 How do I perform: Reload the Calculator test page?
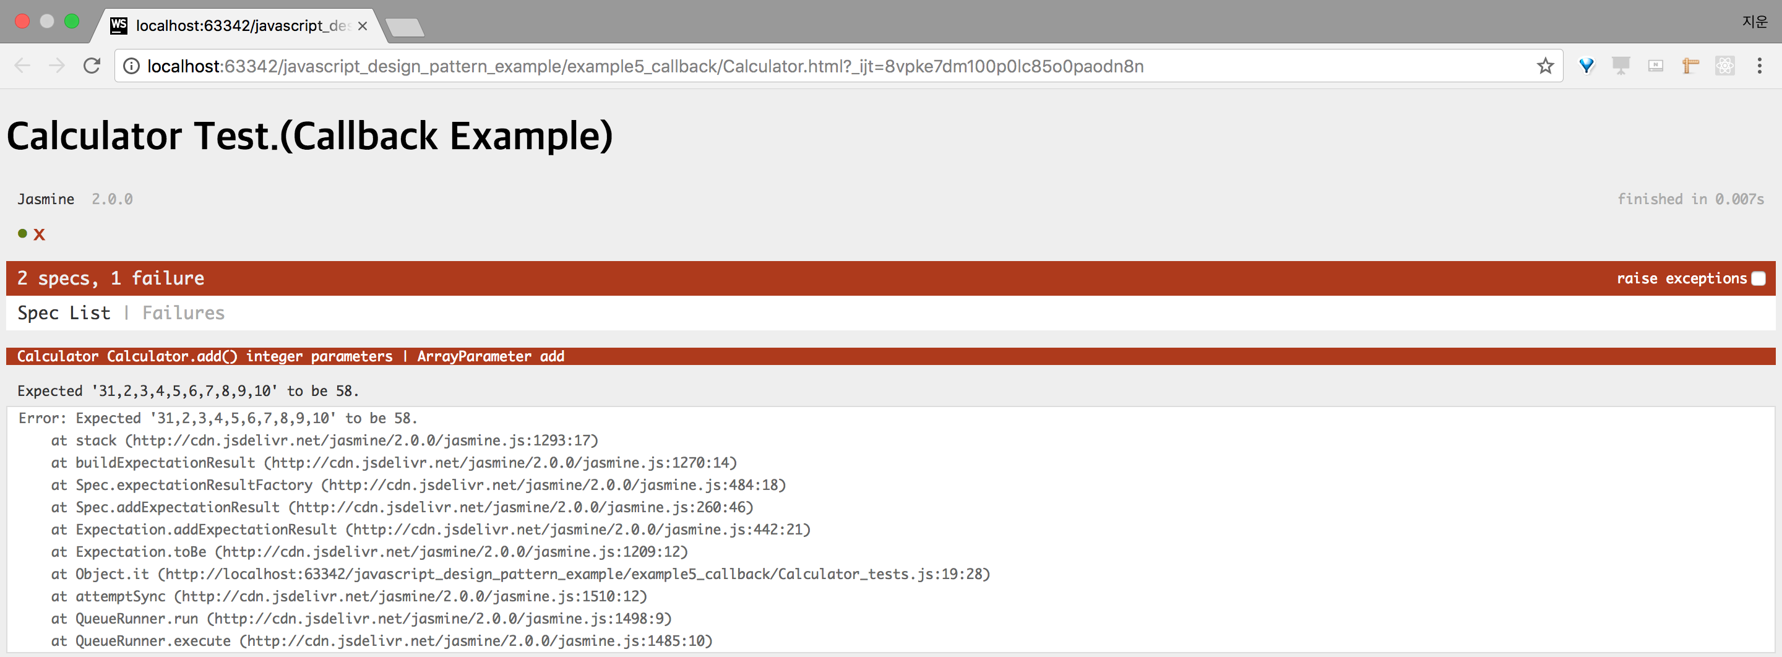pyautogui.click(x=92, y=66)
